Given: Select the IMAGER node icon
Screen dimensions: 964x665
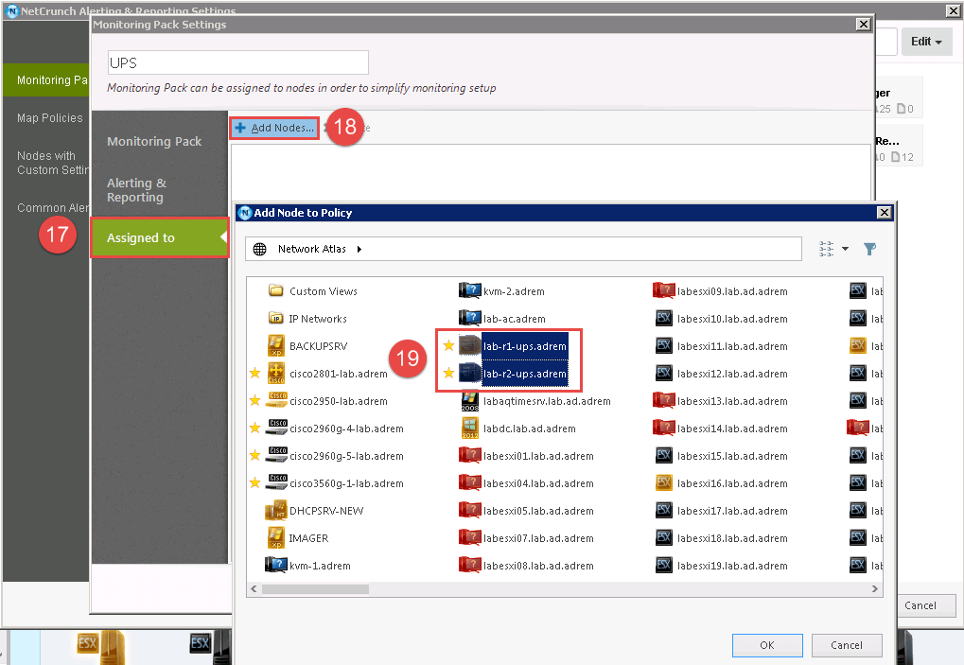Looking at the screenshot, I should [x=276, y=538].
